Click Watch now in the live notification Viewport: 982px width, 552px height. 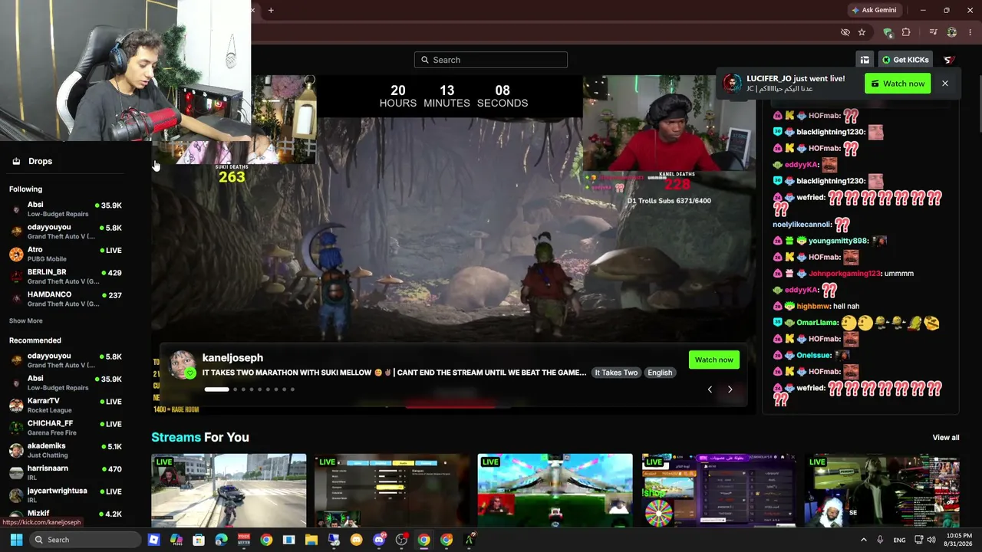point(898,84)
